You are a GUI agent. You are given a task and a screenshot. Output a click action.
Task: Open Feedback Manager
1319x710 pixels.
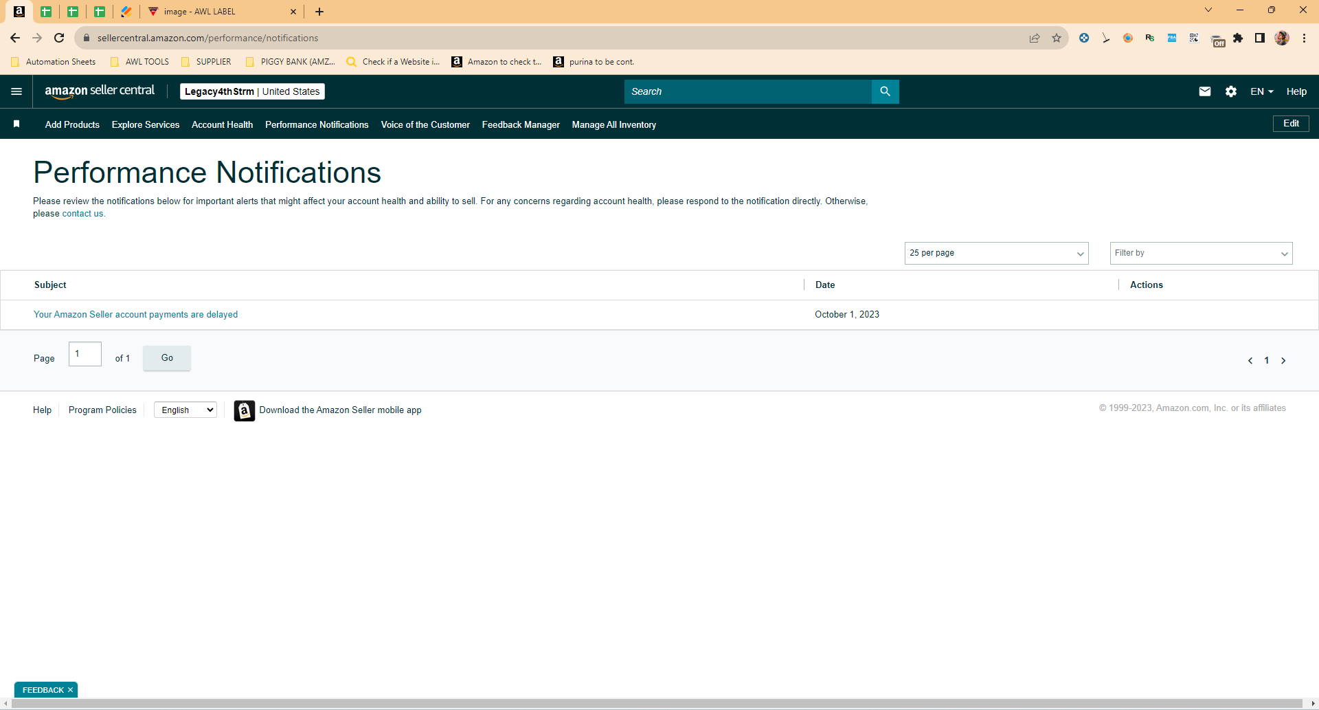tap(521, 124)
